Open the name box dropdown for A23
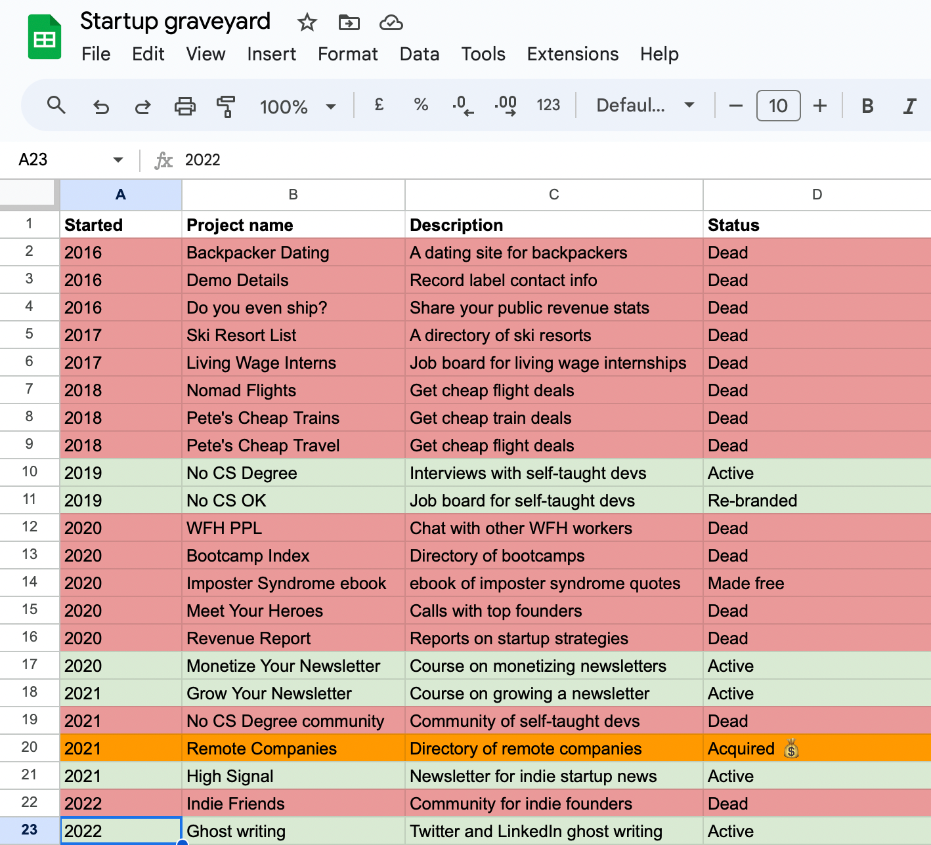 (x=118, y=159)
